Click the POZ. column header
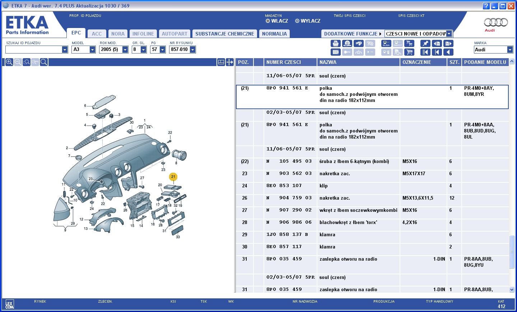This screenshot has width=517, height=312. click(x=244, y=62)
